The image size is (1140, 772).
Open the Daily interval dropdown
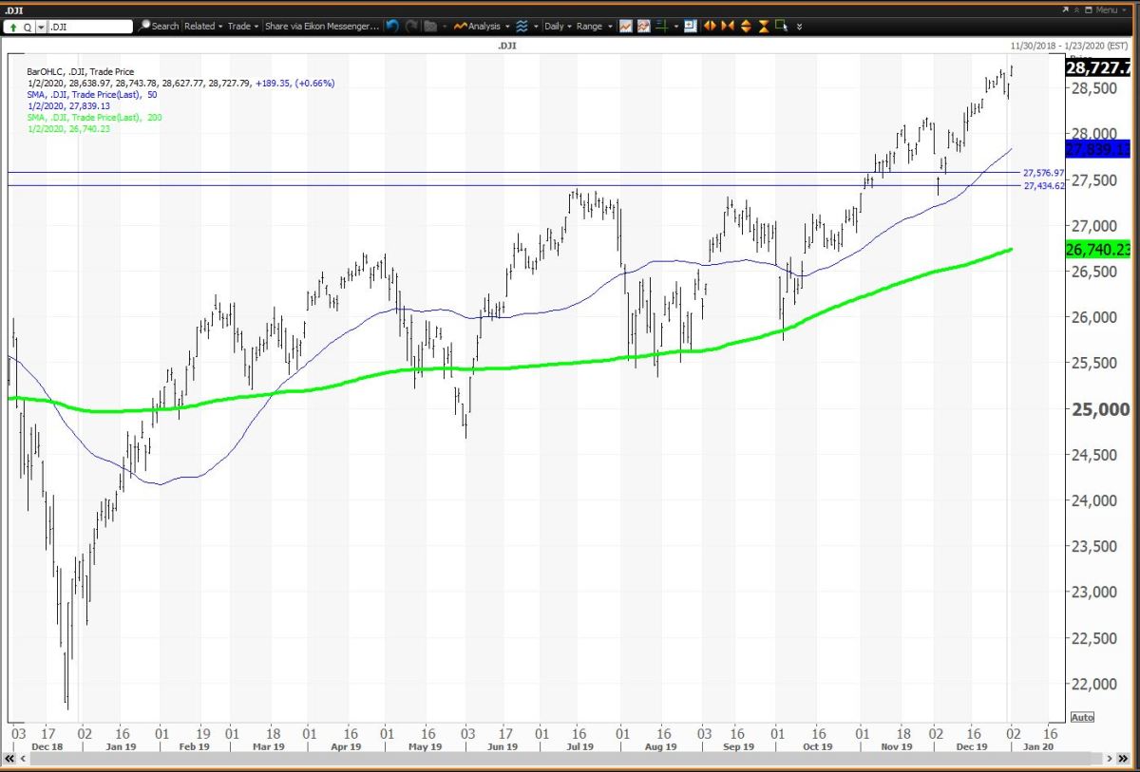(x=558, y=26)
